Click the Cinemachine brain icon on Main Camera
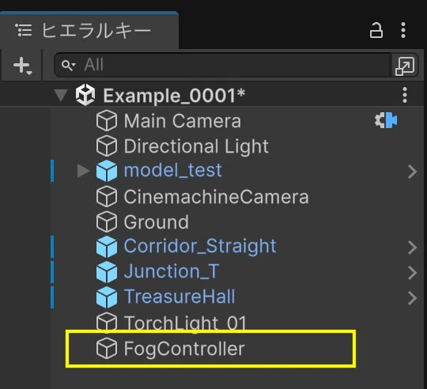This screenshot has height=389, width=427. click(386, 120)
